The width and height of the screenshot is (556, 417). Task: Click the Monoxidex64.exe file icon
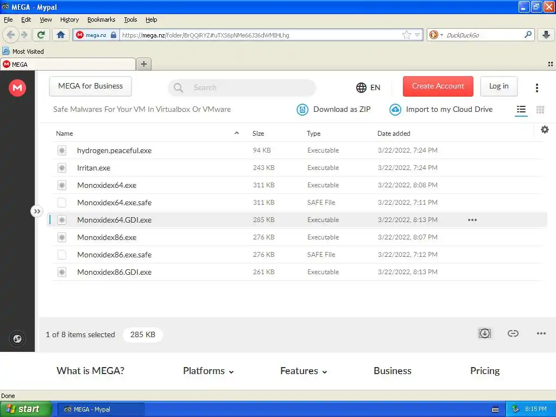coord(62,185)
